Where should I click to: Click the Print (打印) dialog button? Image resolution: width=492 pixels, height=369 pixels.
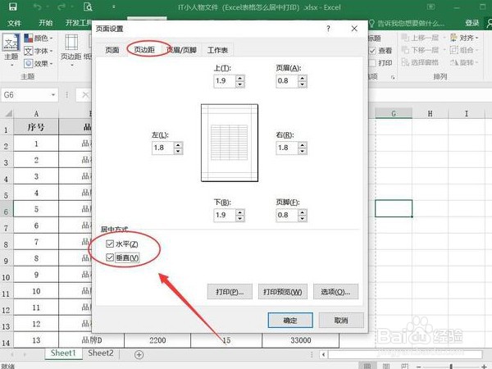(230, 292)
